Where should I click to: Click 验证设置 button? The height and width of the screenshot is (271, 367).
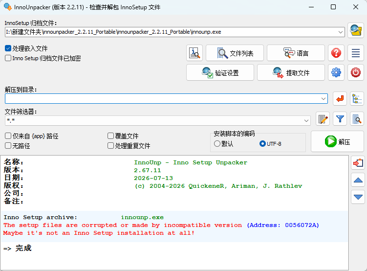pyautogui.click(x=220, y=72)
